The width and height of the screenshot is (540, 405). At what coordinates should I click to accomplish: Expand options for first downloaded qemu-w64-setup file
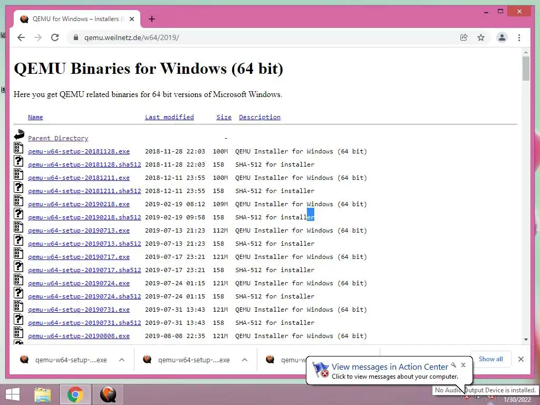pos(122,360)
